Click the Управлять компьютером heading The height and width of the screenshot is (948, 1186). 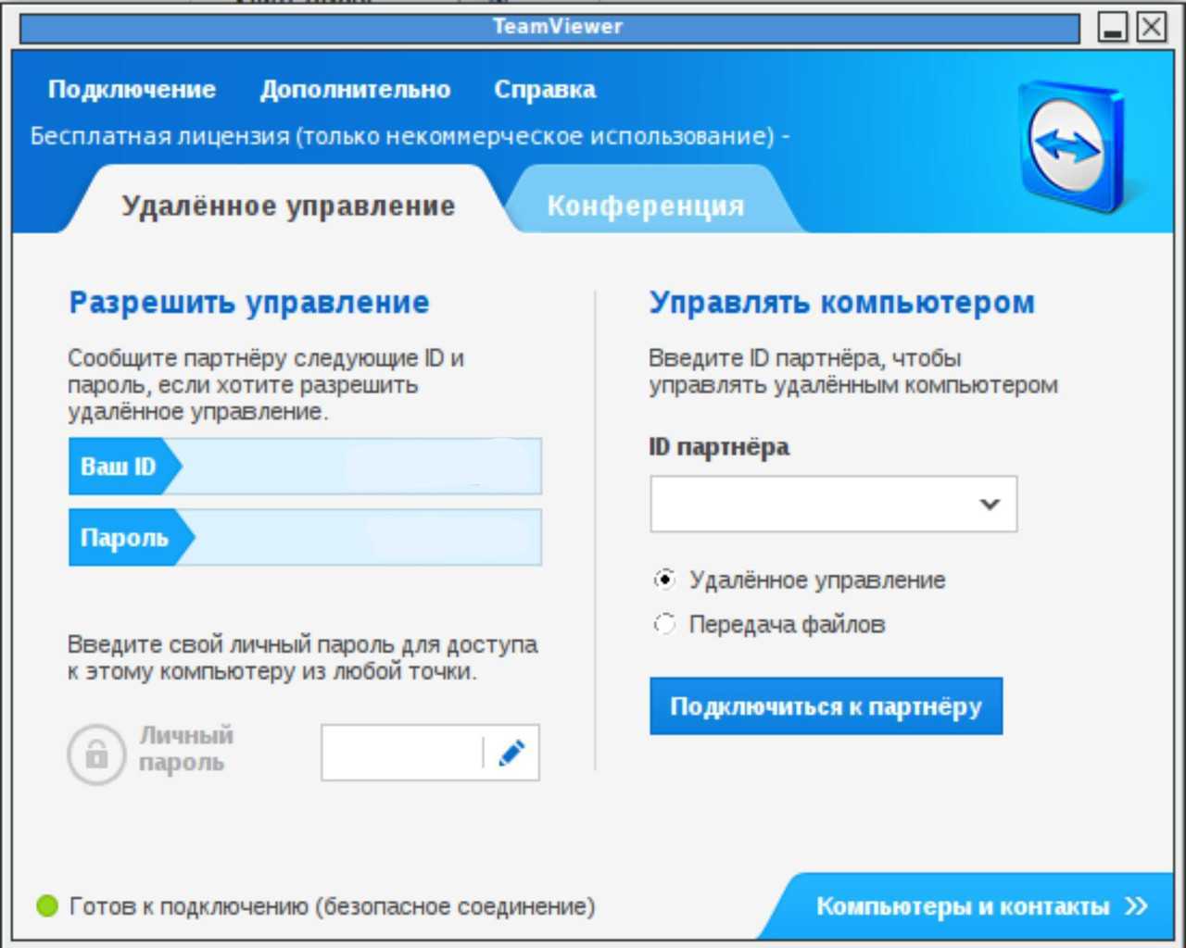coord(841,302)
